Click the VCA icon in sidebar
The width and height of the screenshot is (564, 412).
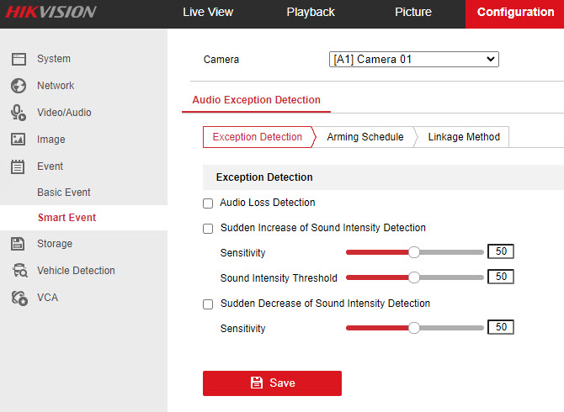pyautogui.click(x=18, y=298)
